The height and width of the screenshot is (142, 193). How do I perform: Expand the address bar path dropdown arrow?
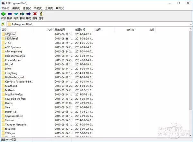(x=191, y=24)
